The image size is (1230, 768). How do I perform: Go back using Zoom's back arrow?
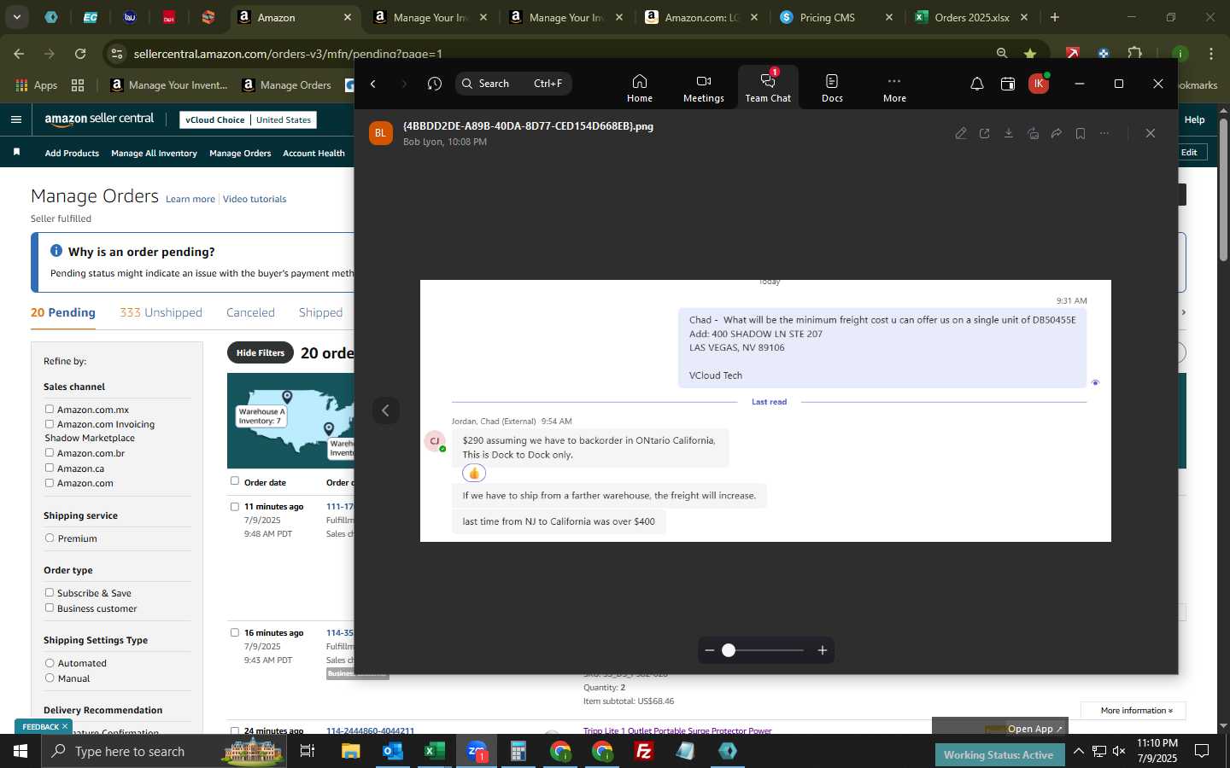click(x=373, y=84)
